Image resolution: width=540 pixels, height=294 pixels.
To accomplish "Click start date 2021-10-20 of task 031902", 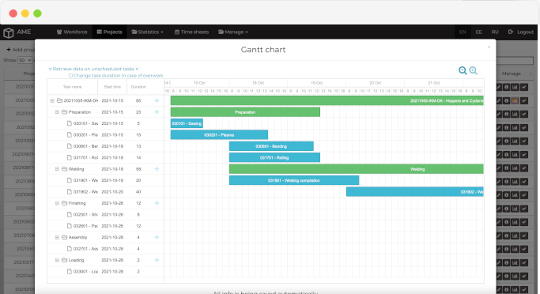I will [x=112, y=191].
